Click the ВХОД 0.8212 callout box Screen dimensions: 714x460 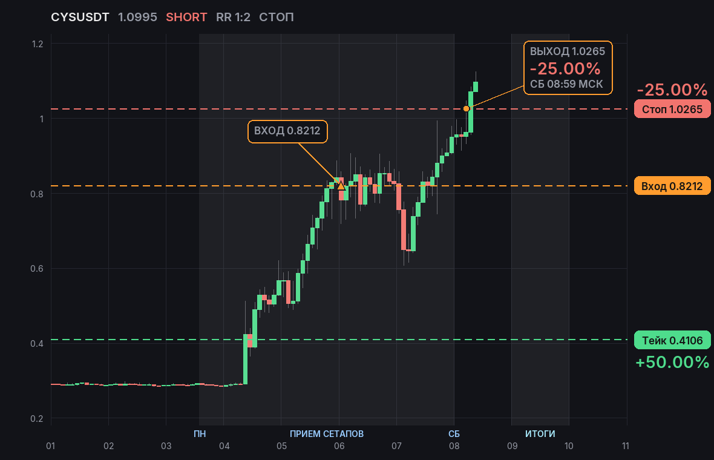coord(287,131)
